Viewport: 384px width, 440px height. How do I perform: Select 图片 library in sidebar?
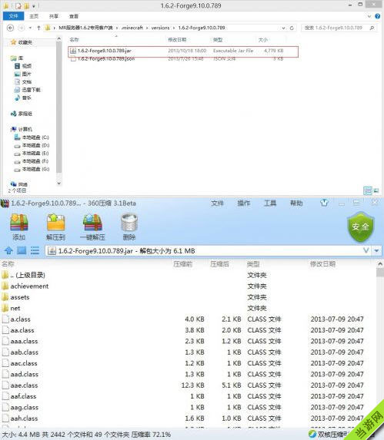(x=23, y=74)
